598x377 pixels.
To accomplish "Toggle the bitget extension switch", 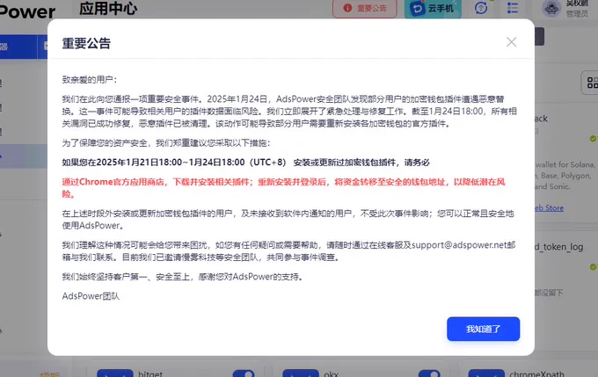I will click(244, 373).
